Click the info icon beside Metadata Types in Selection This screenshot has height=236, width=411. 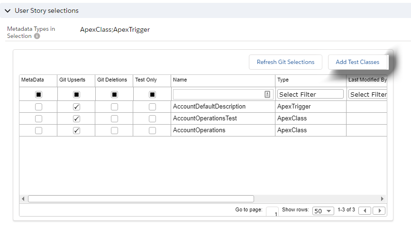[37, 36]
